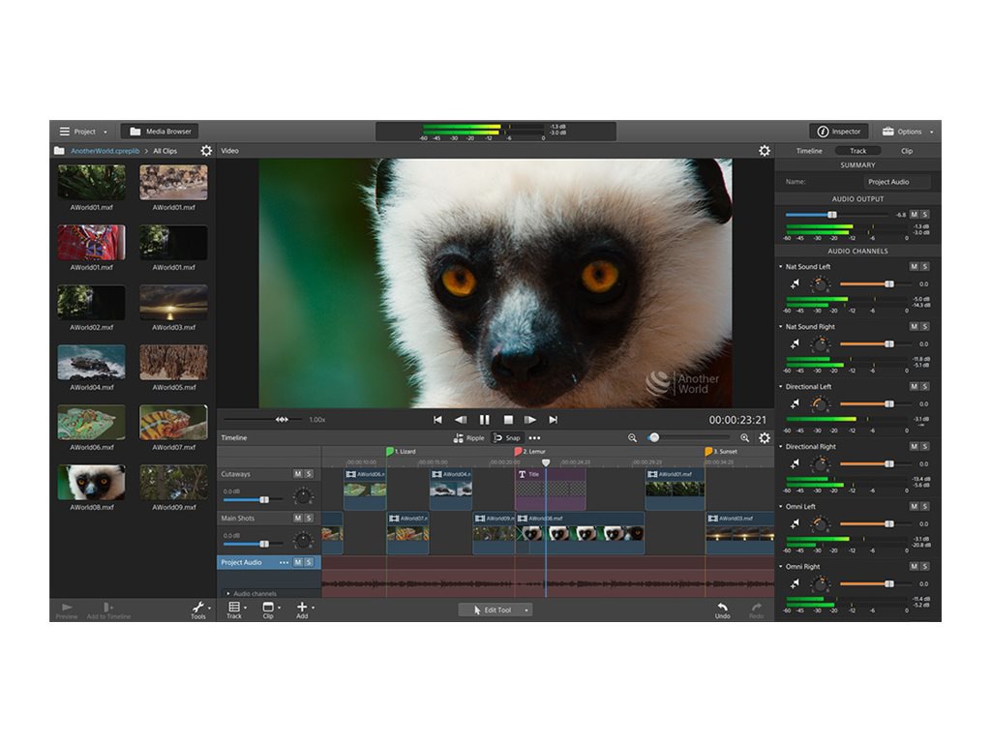Open the Media Browser
This screenshot has width=991, height=743.
pos(160,131)
